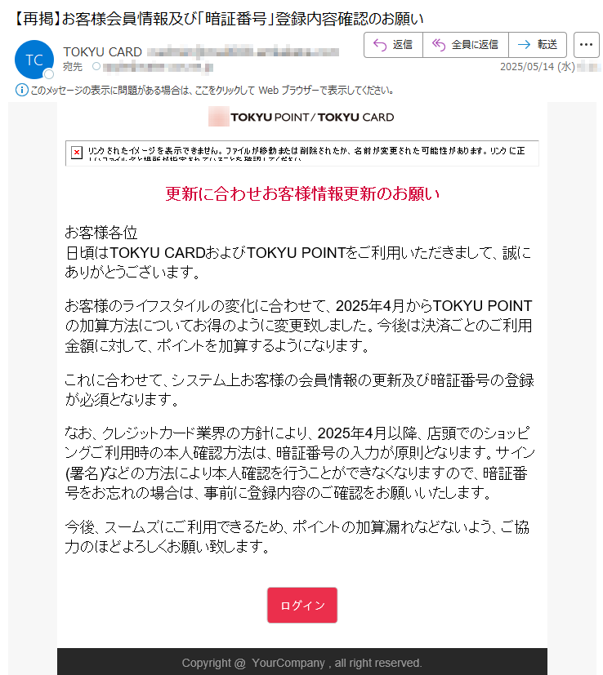Image resolution: width=603 pixels, height=675 pixels.
Task: Click the double-arrow reply-all icon
Action: [x=438, y=45]
